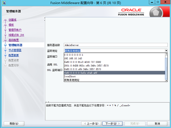
Task: Click the 创建域 step marker icon
Action: (x=5, y=20)
